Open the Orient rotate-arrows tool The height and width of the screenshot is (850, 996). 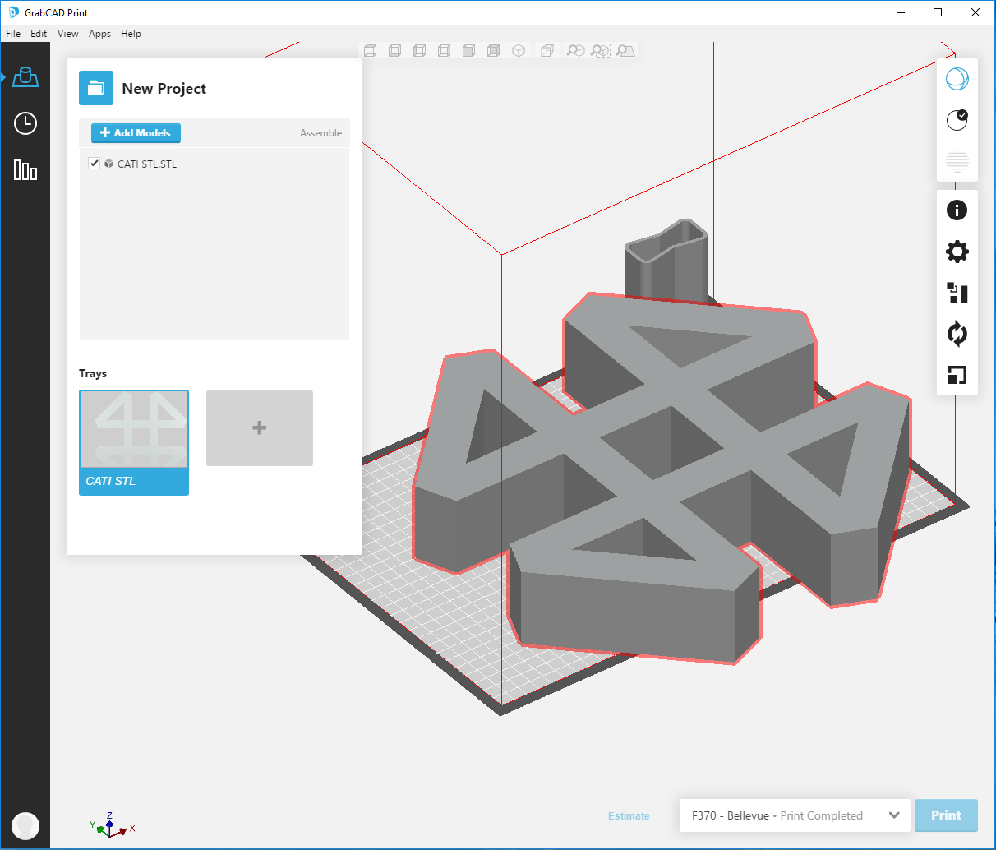click(x=957, y=334)
